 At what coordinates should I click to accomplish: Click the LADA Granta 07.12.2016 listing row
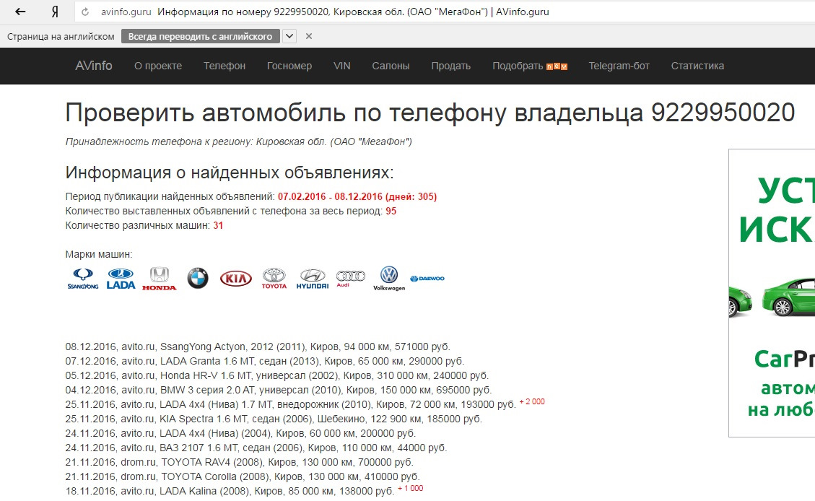coord(264,361)
